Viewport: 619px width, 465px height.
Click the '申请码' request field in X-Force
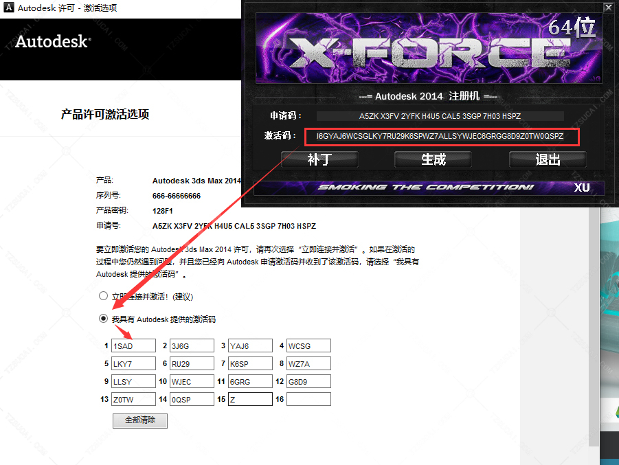click(x=440, y=116)
